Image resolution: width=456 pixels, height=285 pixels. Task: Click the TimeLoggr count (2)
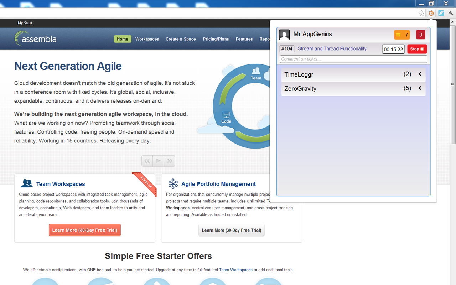[x=407, y=74]
